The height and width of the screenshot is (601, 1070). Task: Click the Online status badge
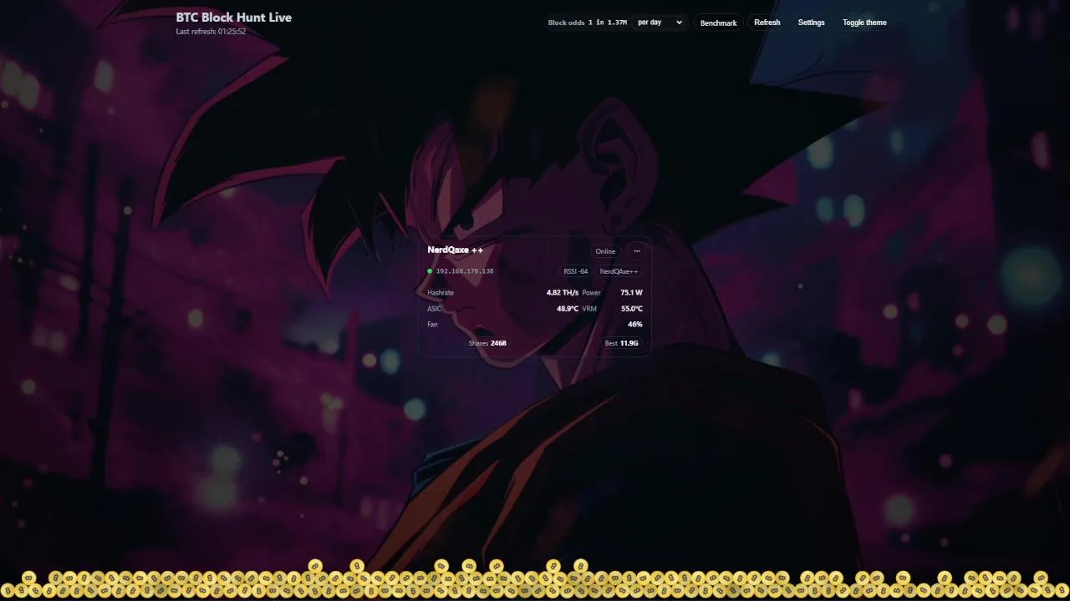(605, 251)
